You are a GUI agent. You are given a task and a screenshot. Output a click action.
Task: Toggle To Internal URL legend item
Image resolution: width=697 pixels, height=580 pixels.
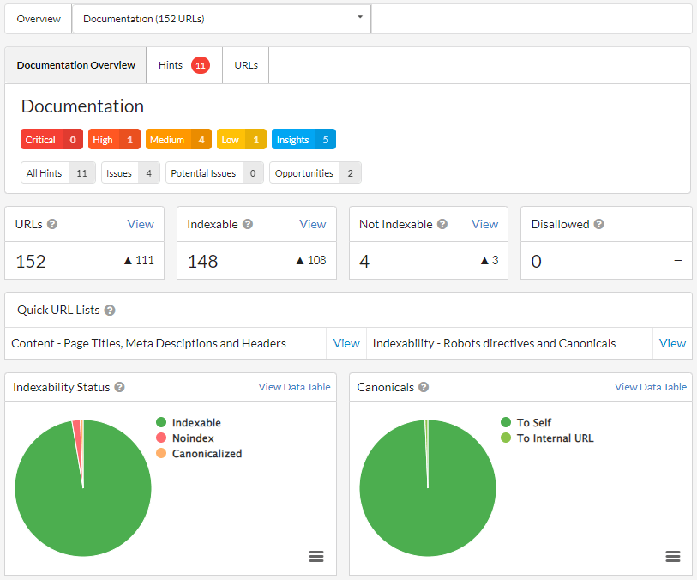[x=547, y=438]
